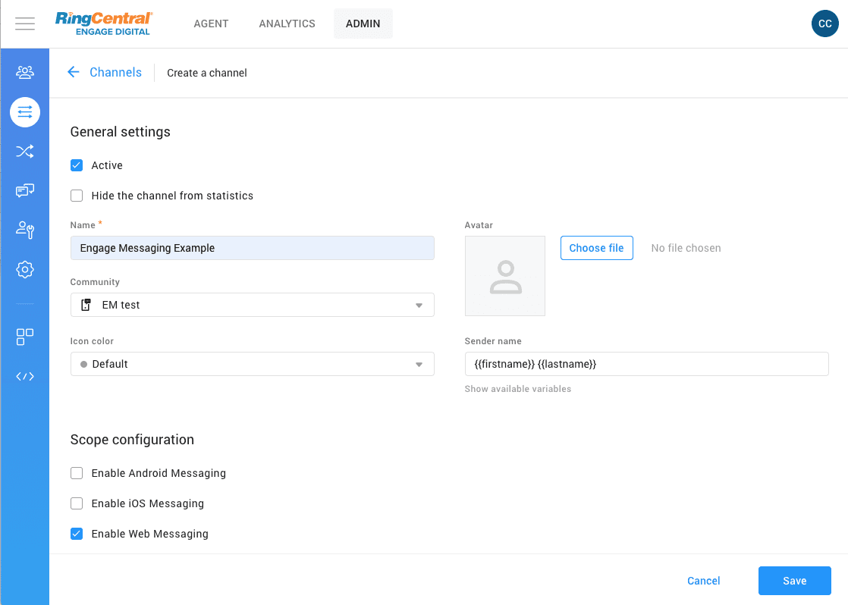Open the routing shuffle sidebar icon
This screenshot has height=605, width=848.
pyautogui.click(x=25, y=152)
